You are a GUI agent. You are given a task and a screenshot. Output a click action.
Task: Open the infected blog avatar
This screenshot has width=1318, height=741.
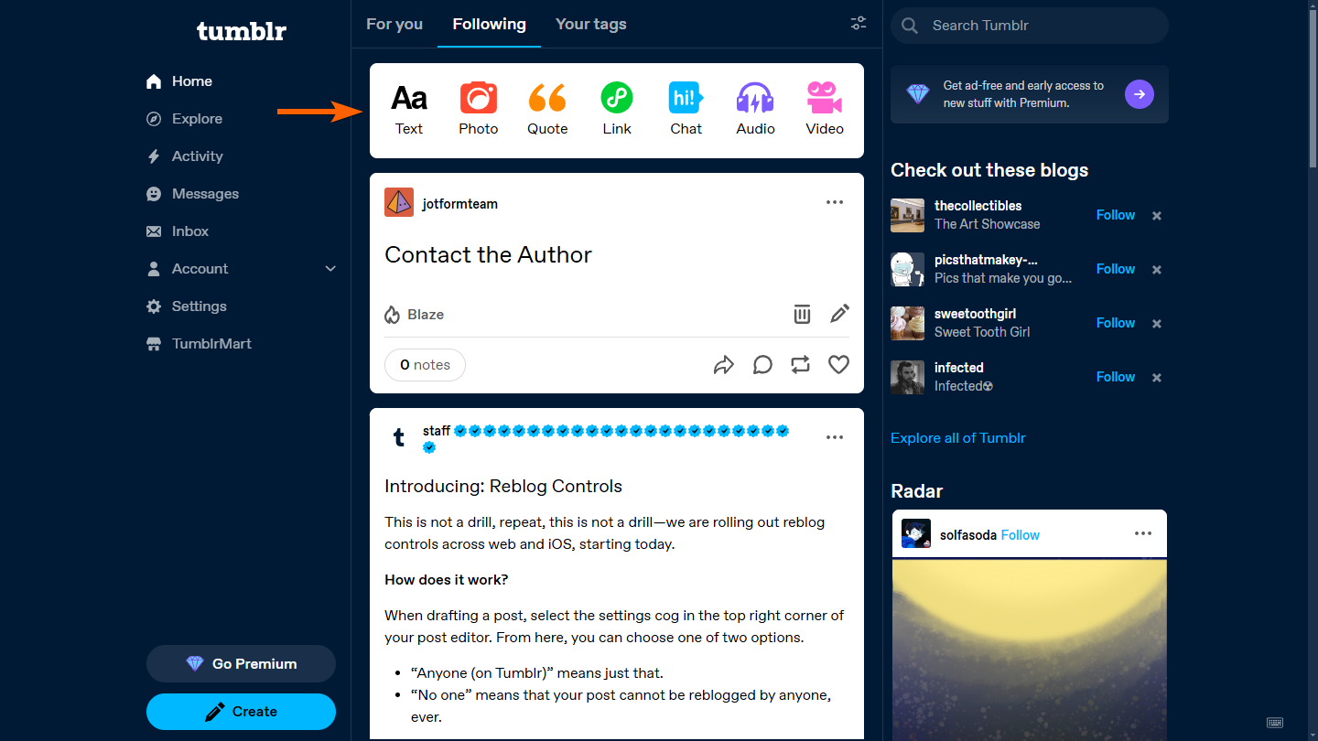click(908, 377)
